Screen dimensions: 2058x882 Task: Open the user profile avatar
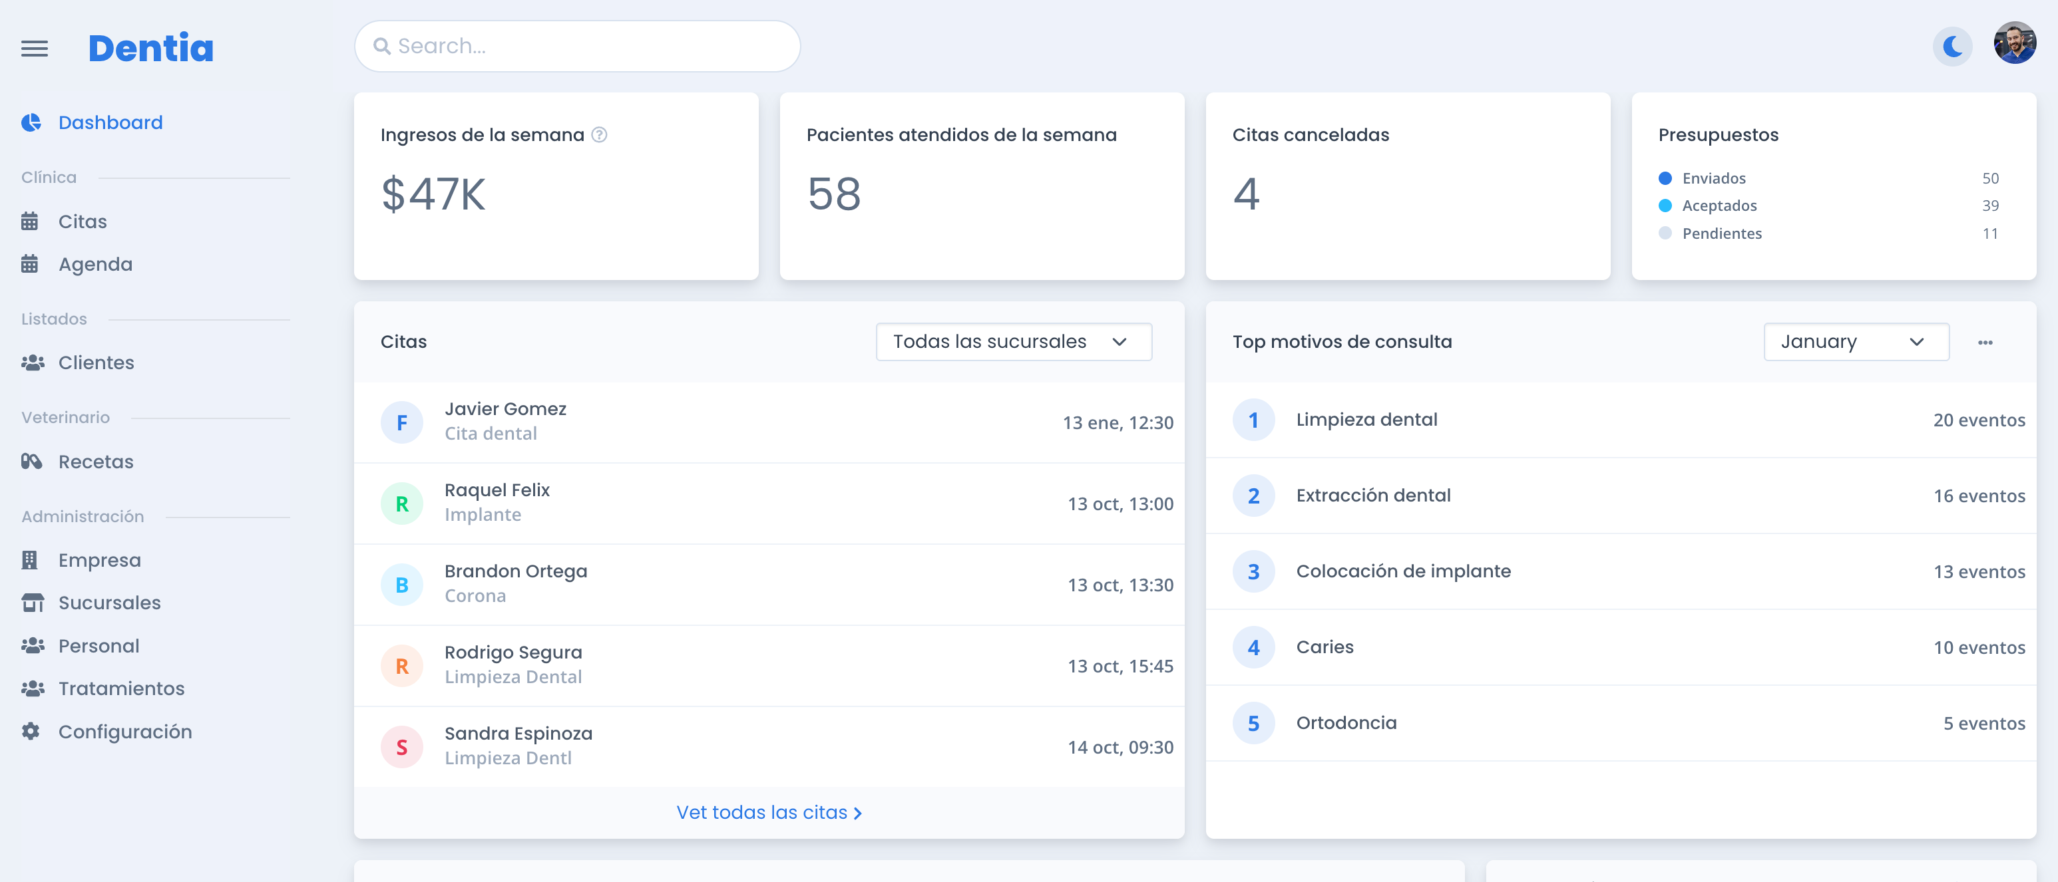[2014, 43]
